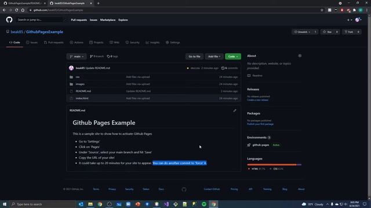This screenshot has height=208, width=371.
Task: Click the orange HTML languages bar
Action: coord(272,165)
